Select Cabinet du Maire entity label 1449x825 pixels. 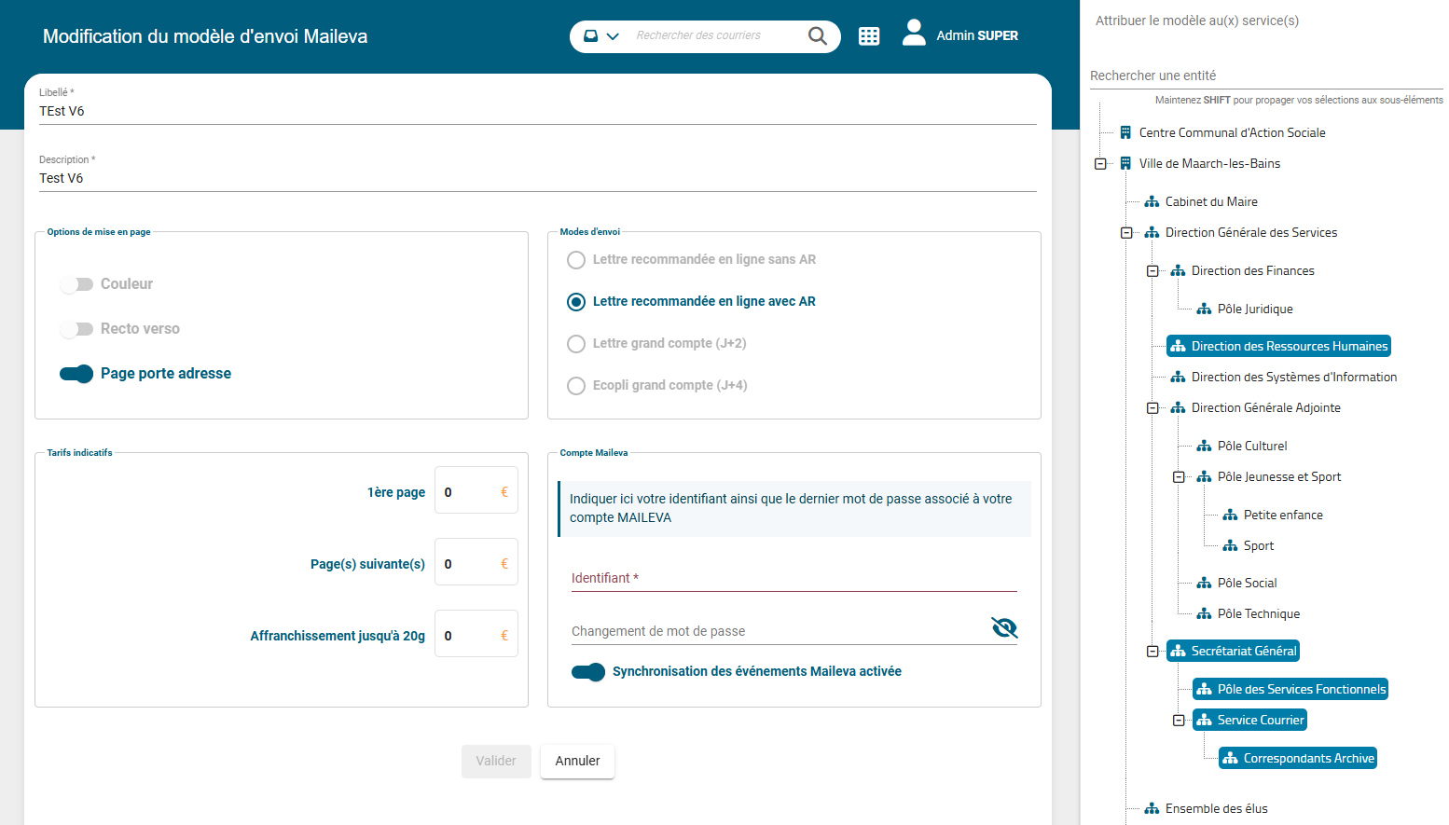tap(1211, 201)
